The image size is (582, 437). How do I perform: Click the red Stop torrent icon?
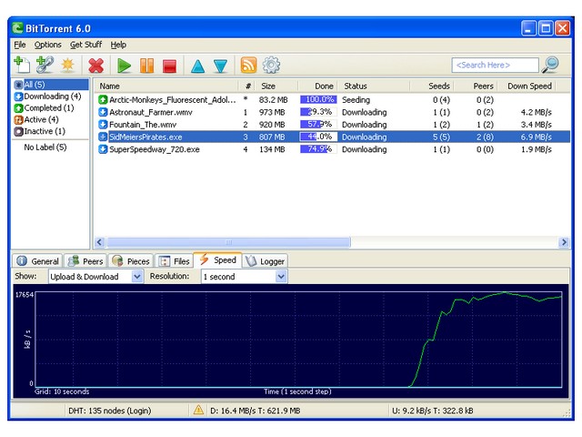(x=170, y=66)
